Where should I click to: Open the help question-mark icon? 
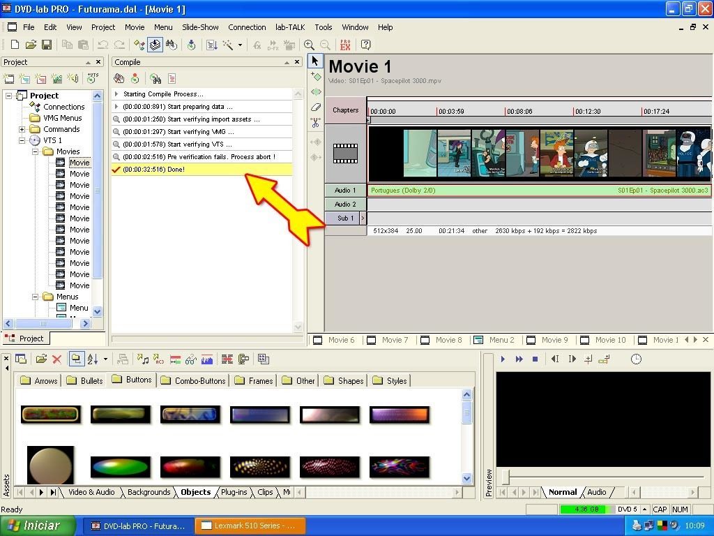coord(365,45)
